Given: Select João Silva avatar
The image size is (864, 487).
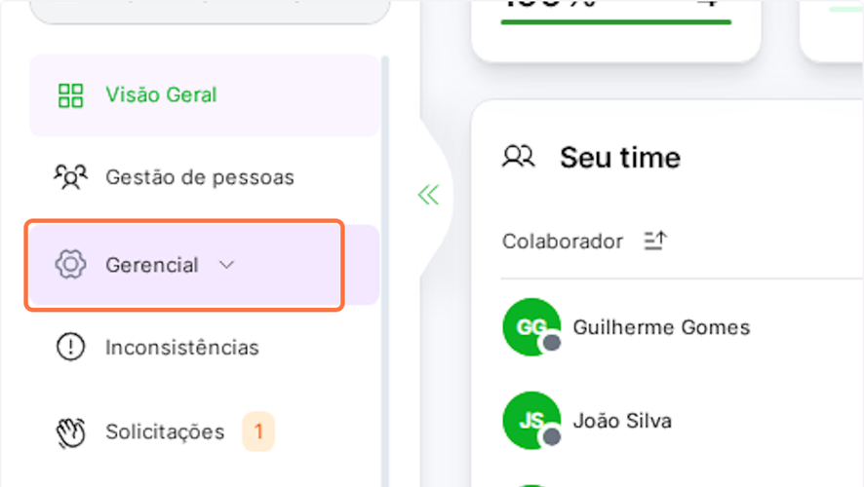Looking at the screenshot, I should [x=530, y=421].
